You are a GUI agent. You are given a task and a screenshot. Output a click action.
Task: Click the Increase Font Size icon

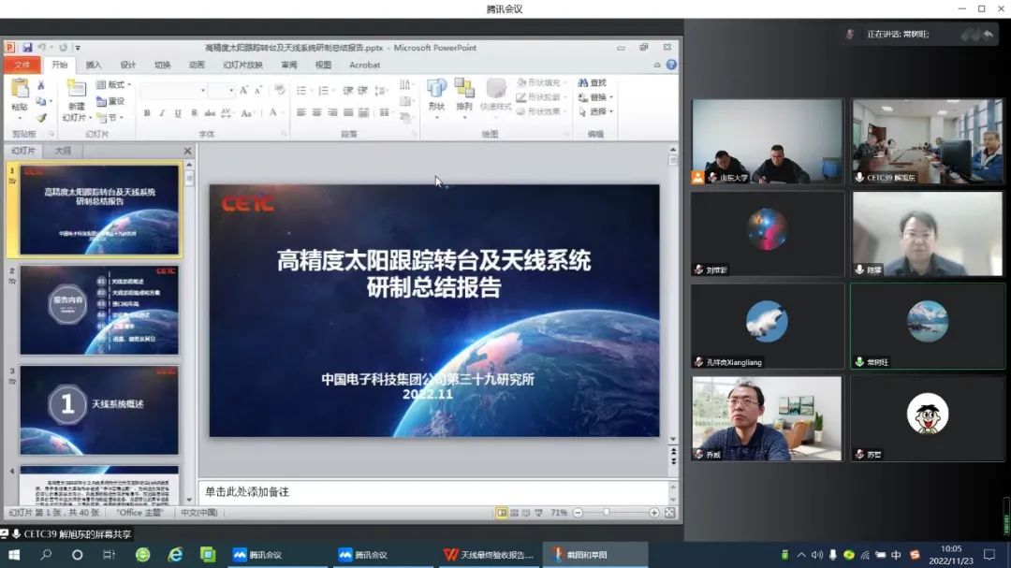pyautogui.click(x=243, y=90)
